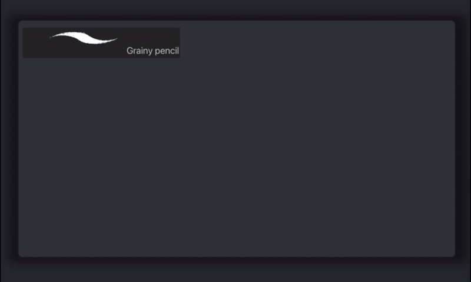Pick the Grainy pencil brush
The height and width of the screenshot is (282, 471).
[101, 42]
